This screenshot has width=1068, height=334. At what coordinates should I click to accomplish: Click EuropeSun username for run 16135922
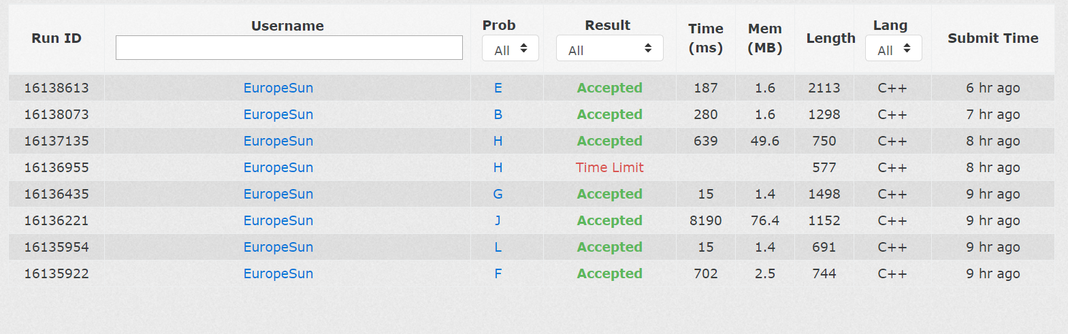pos(278,273)
